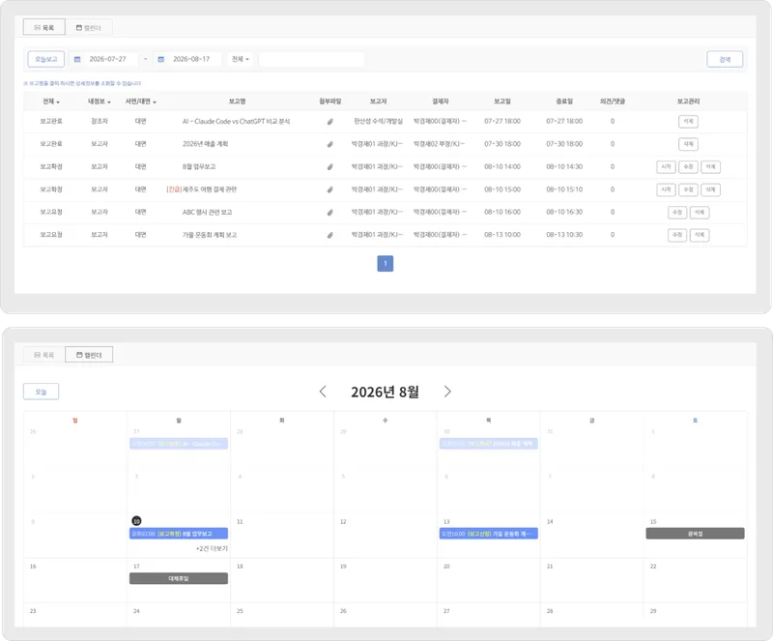Click the 오늘보고 button
773x641 pixels.
(x=45, y=59)
